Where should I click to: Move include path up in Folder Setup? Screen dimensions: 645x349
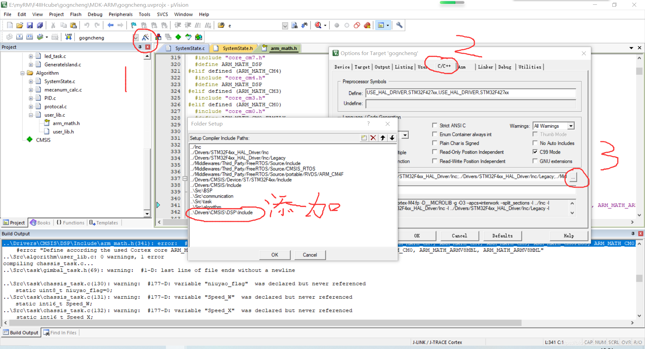point(383,138)
